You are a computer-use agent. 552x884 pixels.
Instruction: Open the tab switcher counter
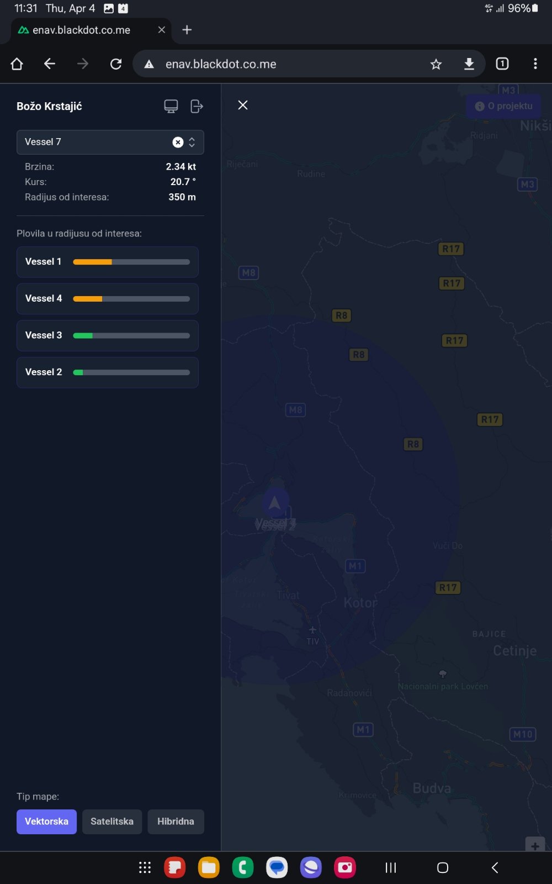point(502,64)
